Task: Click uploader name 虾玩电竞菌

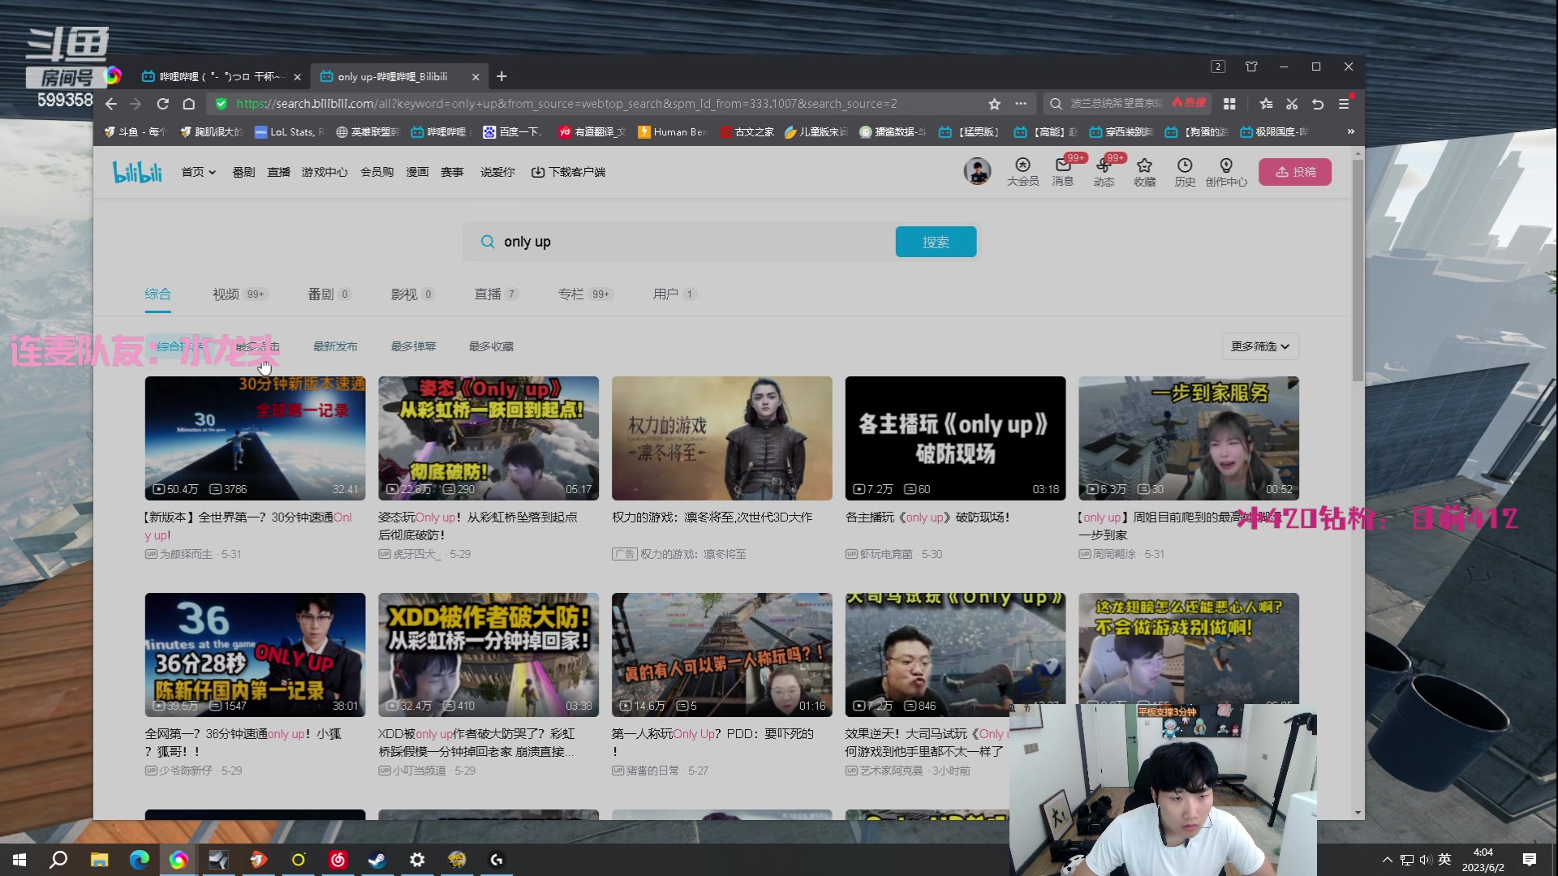Action: [x=886, y=554]
